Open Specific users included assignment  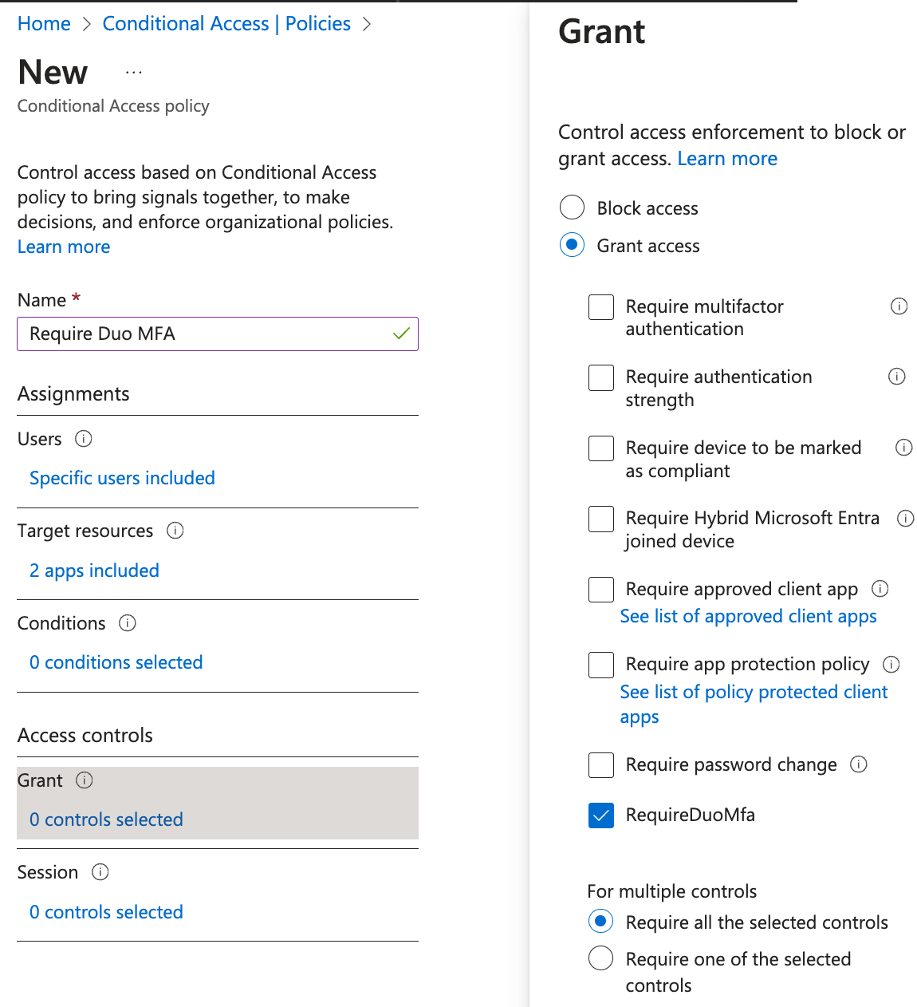point(122,478)
